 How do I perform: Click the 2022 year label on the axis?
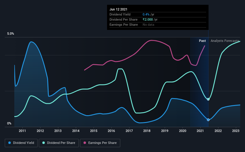[x=218, y=131]
